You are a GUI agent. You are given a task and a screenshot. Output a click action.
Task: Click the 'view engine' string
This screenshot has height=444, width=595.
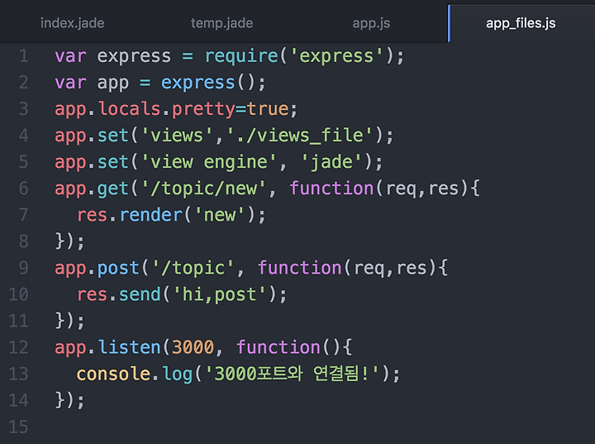point(209,162)
